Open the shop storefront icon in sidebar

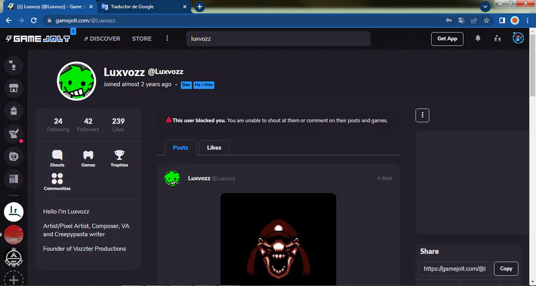point(14,88)
